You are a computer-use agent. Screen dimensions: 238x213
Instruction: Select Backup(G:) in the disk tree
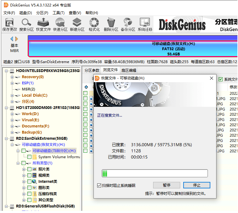[32, 132]
